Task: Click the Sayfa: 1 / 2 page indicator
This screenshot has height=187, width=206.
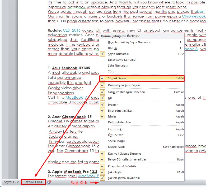Action: [x=11, y=182]
